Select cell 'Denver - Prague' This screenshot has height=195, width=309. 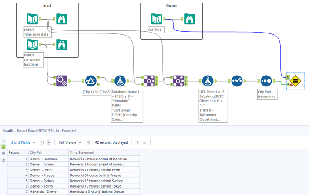(48, 175)
